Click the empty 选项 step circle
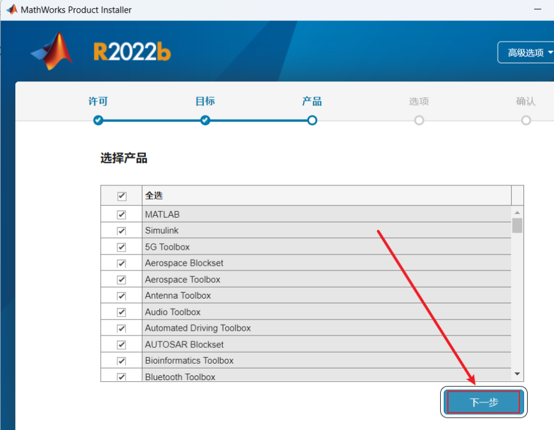The image size is (554, 430). pos(419,120)
